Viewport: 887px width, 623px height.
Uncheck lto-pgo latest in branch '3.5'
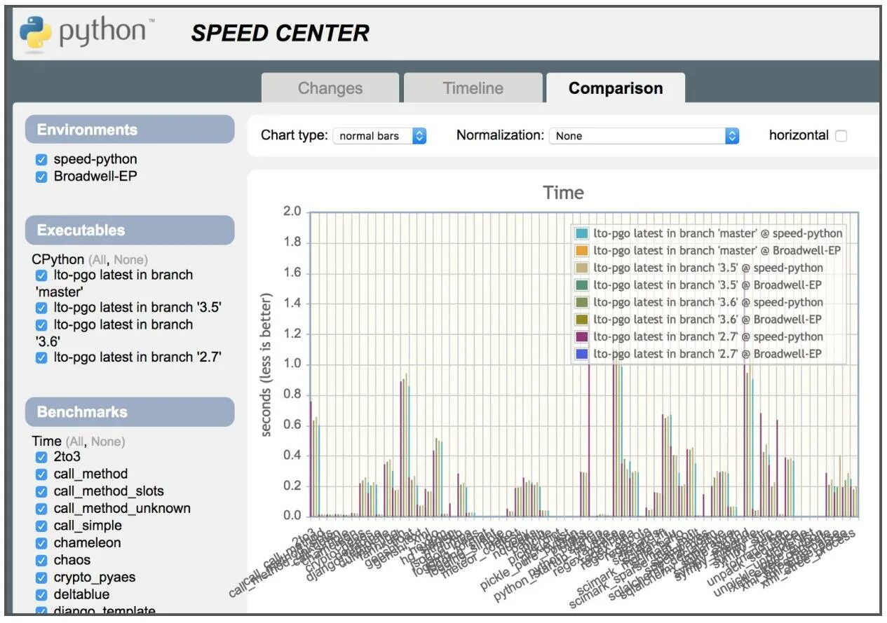pos(41,308)
